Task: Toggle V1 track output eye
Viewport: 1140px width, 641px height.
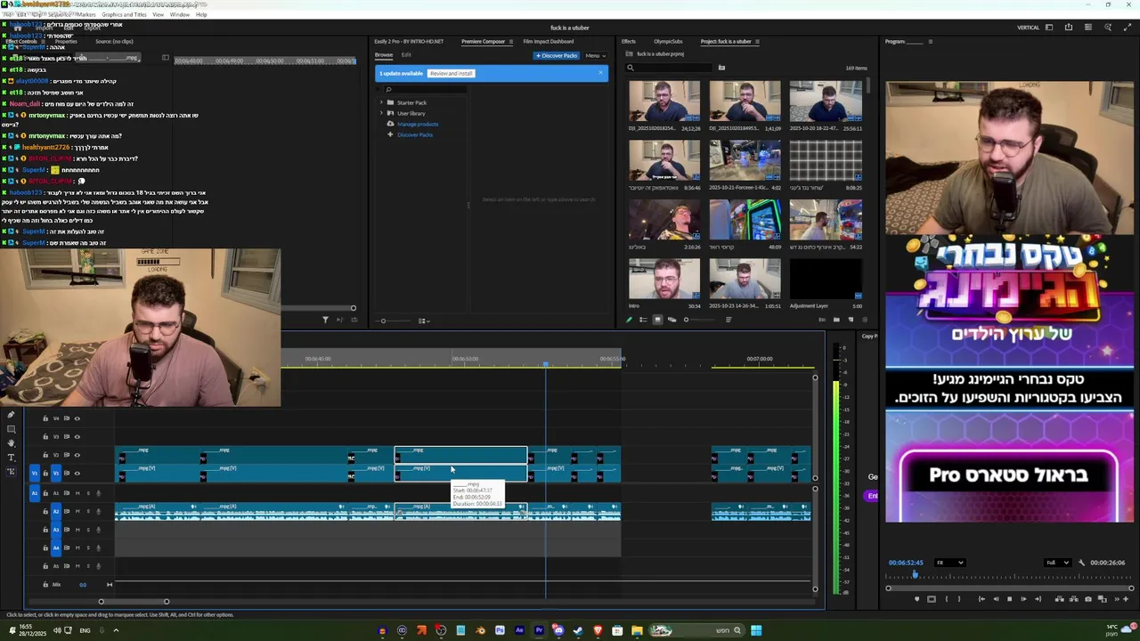Action: coord(77,474)
